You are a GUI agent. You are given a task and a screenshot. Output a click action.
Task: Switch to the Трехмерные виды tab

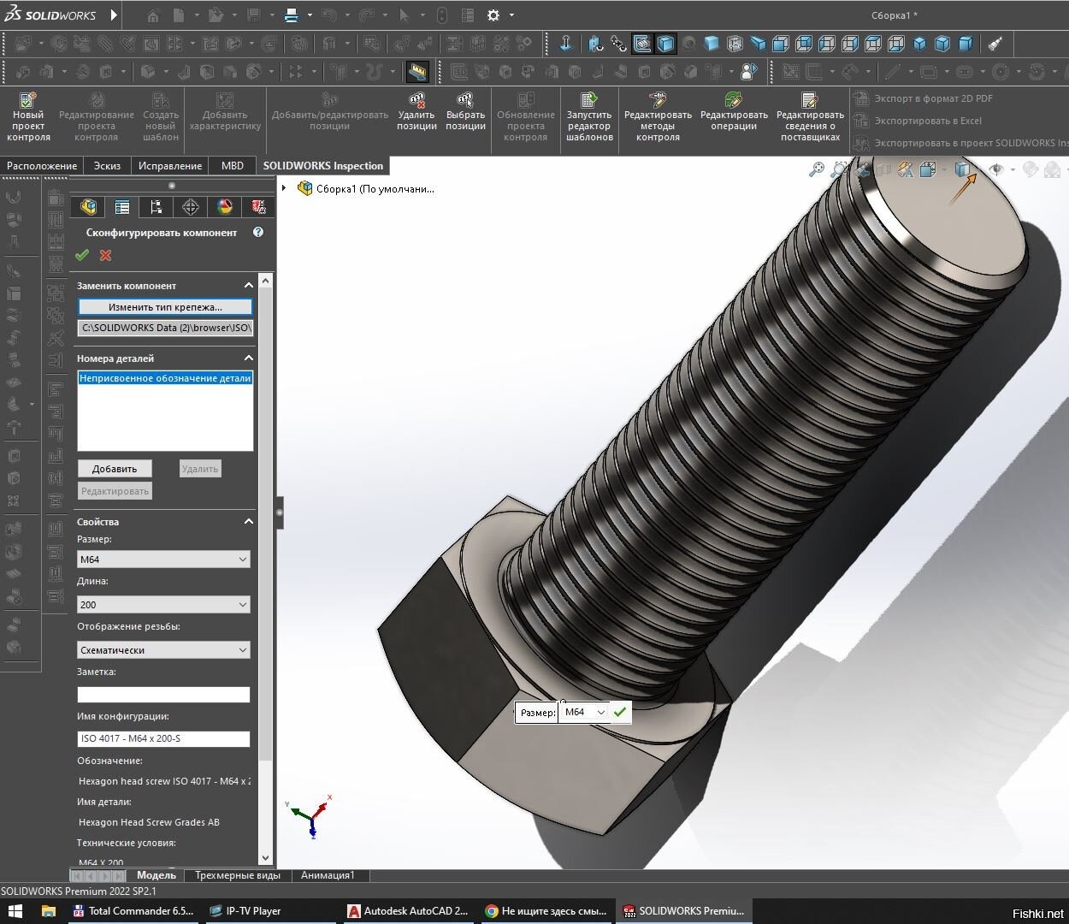click(x=237, y=875)
